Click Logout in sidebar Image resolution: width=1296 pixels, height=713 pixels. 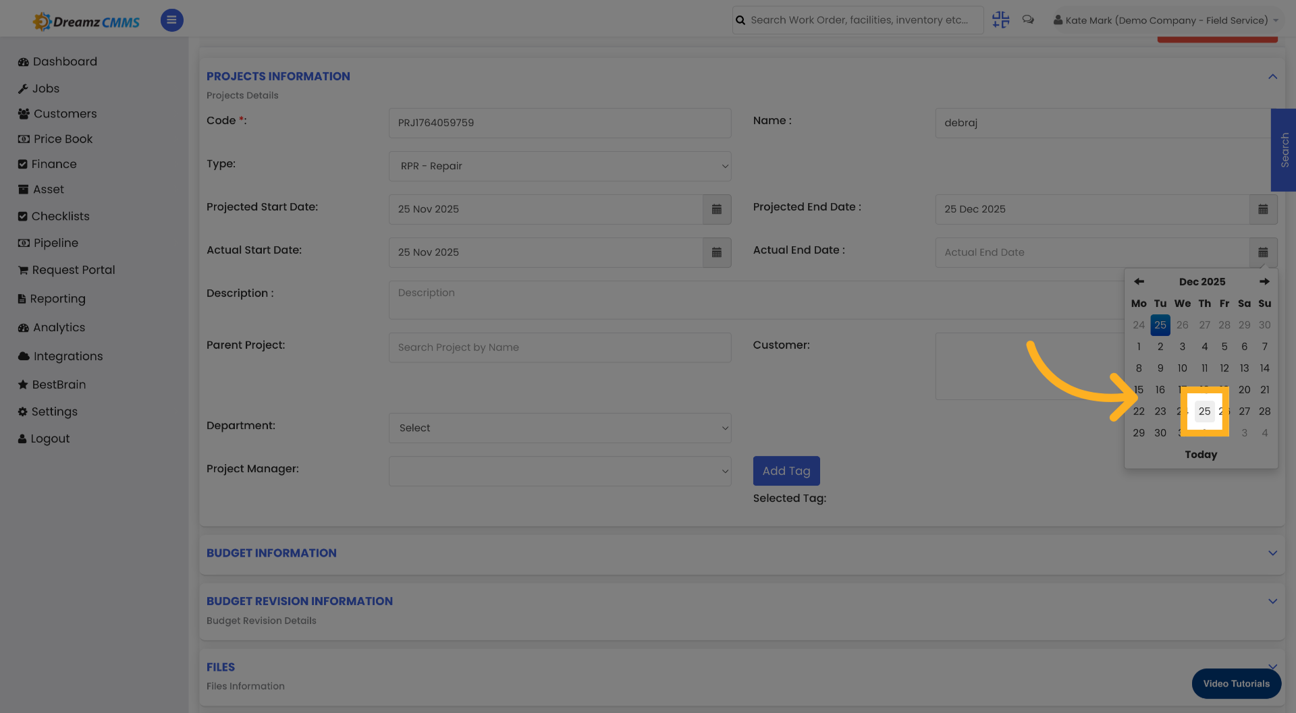tap(44, 438)
